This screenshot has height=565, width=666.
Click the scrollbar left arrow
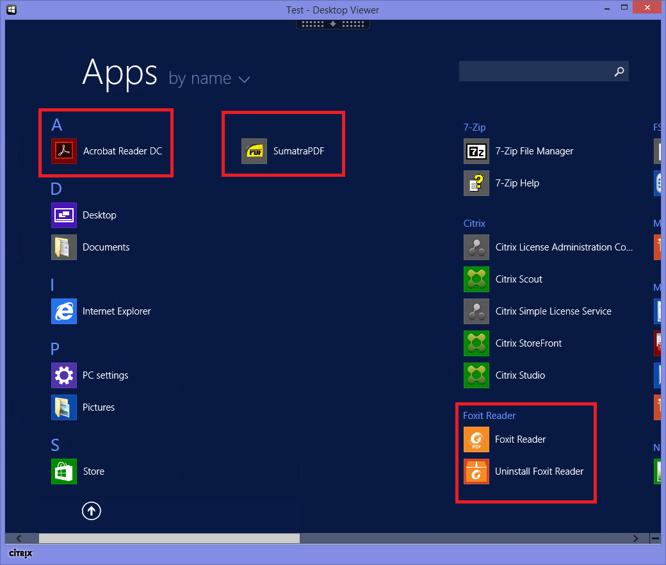19,539
